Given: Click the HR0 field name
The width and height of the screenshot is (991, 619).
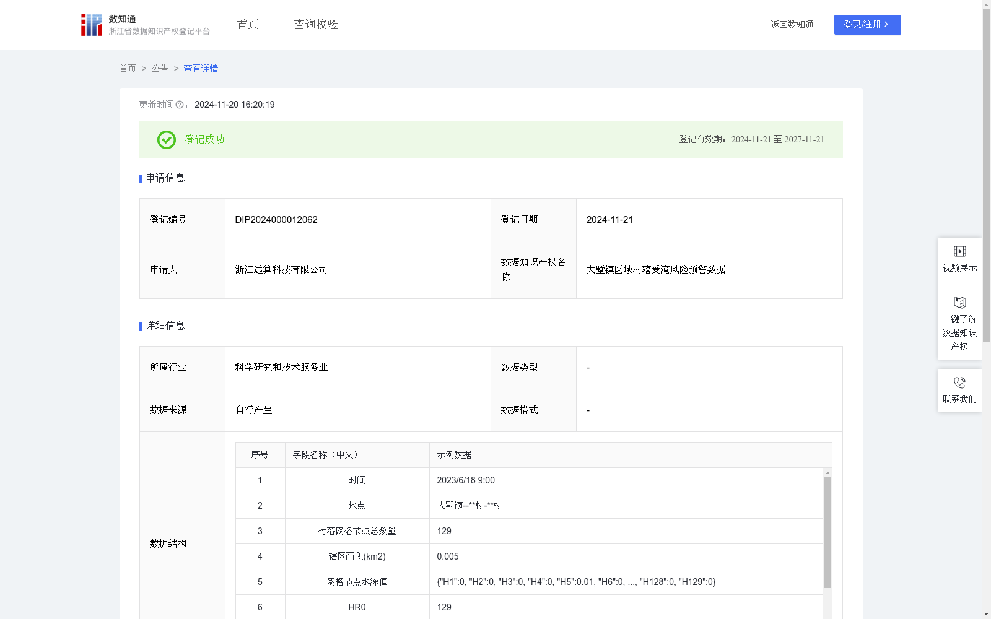Looking at the screenshot, I should 357,607.
